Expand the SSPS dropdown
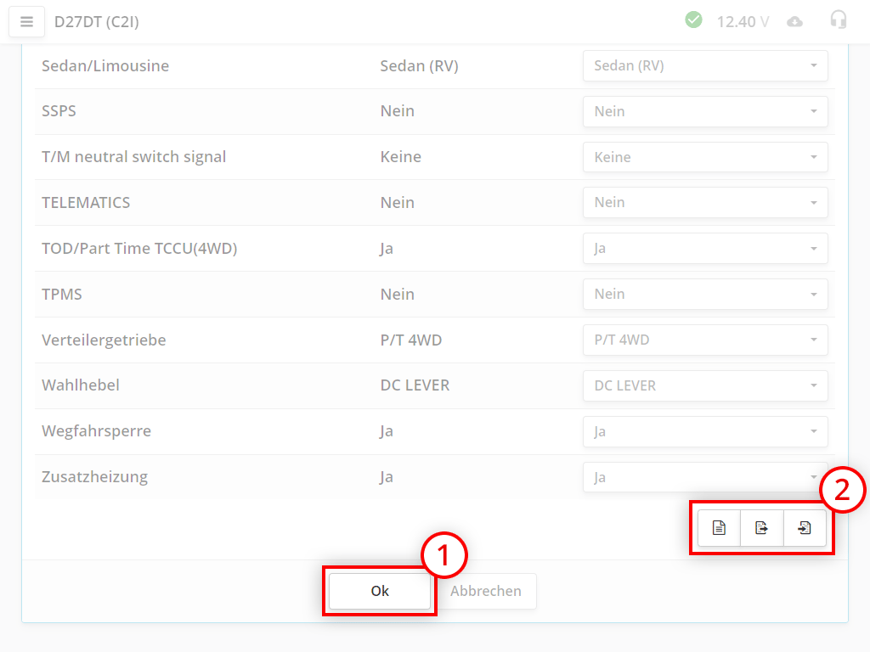Screen dimensions: 870x652 click(x=705, y=111)
